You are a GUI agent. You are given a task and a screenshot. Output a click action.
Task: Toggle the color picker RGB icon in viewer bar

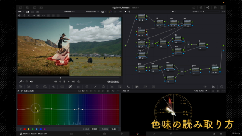pos(110,12)
